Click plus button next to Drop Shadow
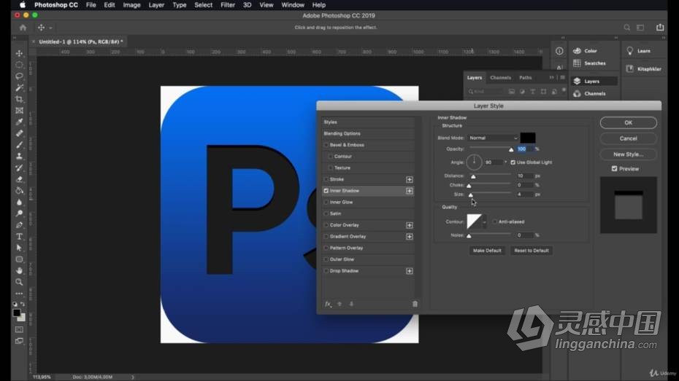Image resolution: width=679 pixels, height=381 pixels. [409, 271]
